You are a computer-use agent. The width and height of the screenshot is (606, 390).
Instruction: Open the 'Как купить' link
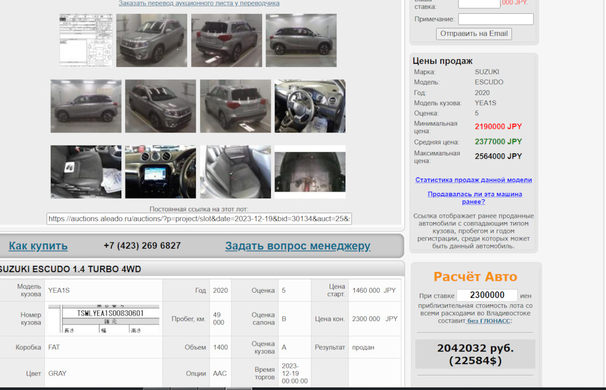[39, 246]
